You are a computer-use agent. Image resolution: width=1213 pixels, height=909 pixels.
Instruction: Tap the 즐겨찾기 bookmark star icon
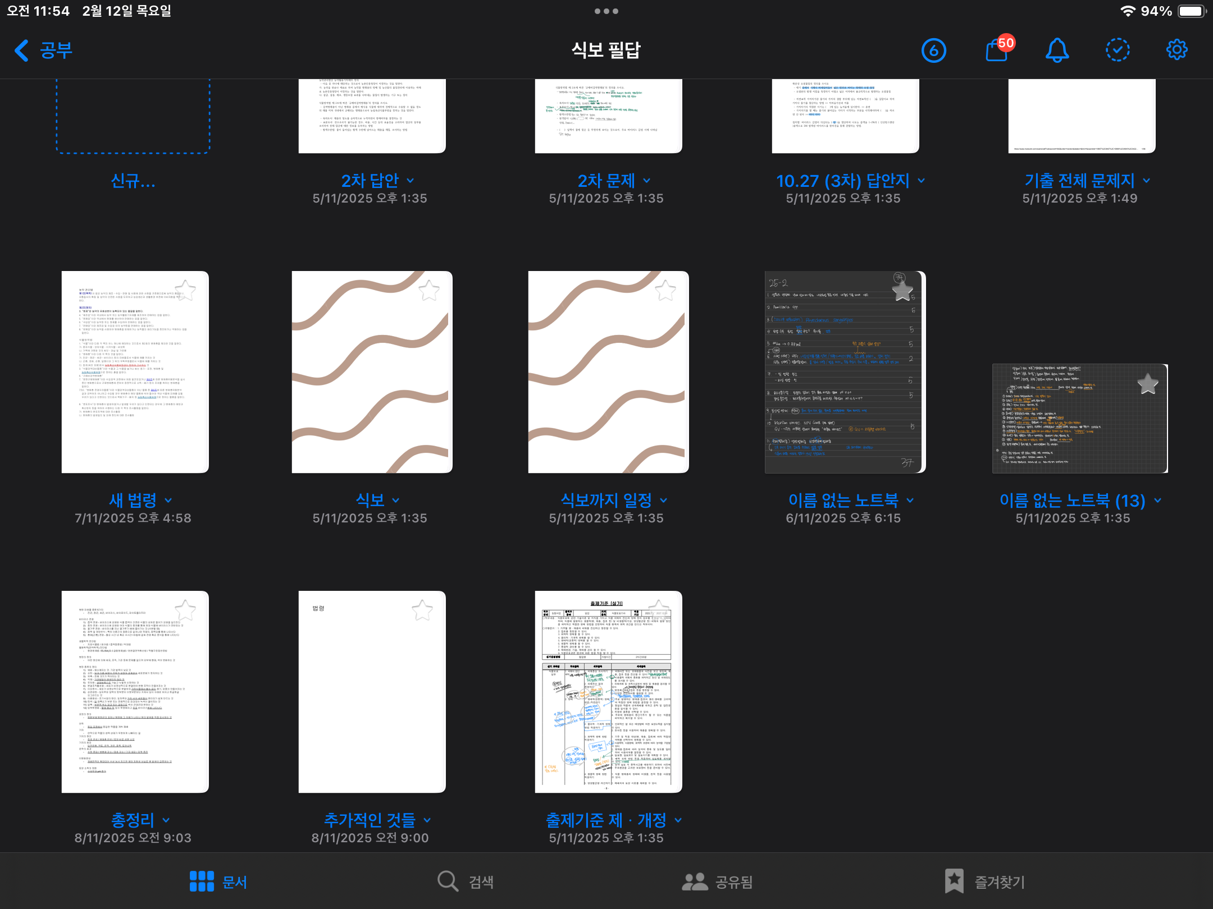954,881
